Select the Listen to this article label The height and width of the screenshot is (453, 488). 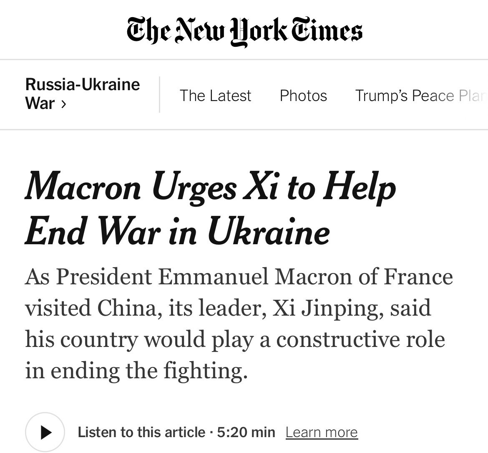[x=142, y=433]
